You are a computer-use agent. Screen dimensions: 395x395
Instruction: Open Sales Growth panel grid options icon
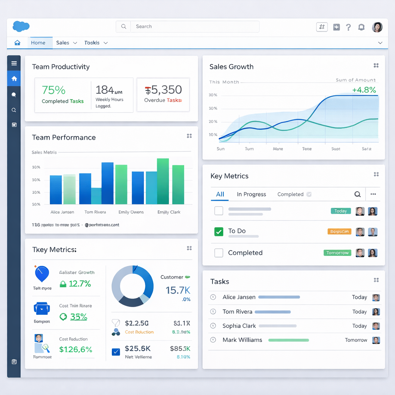click(x=376, y=66)
